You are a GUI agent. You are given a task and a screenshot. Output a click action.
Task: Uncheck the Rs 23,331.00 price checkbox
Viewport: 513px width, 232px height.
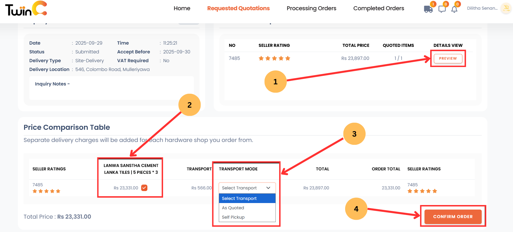144,188
